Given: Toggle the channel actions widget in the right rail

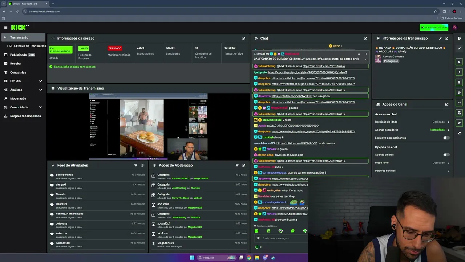Looking at the screenshot, I should [x=459, y=113].
